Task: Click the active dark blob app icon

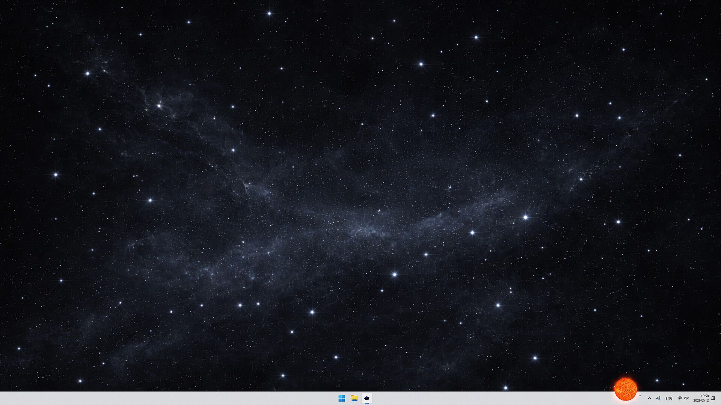Action: (367, 398)
